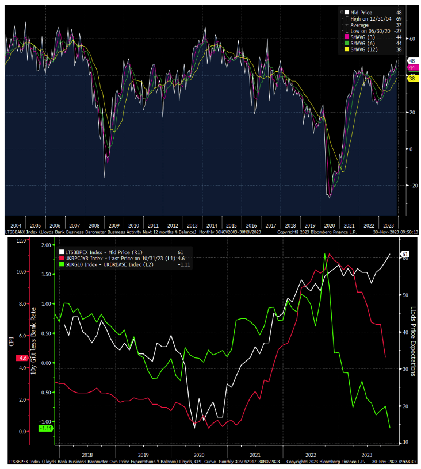Viewport: 421px width, 469px height.
Task: Click the magenta SMAVG (3) swatch
Action: 347,37
